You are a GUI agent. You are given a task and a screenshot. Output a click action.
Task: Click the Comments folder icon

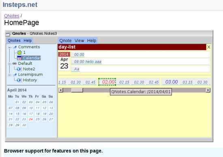[x=15, y=47]
